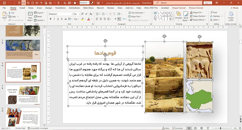The image size is (242, 130).
Task: Toggle Italic formatting
Action: tap(54, 19)
